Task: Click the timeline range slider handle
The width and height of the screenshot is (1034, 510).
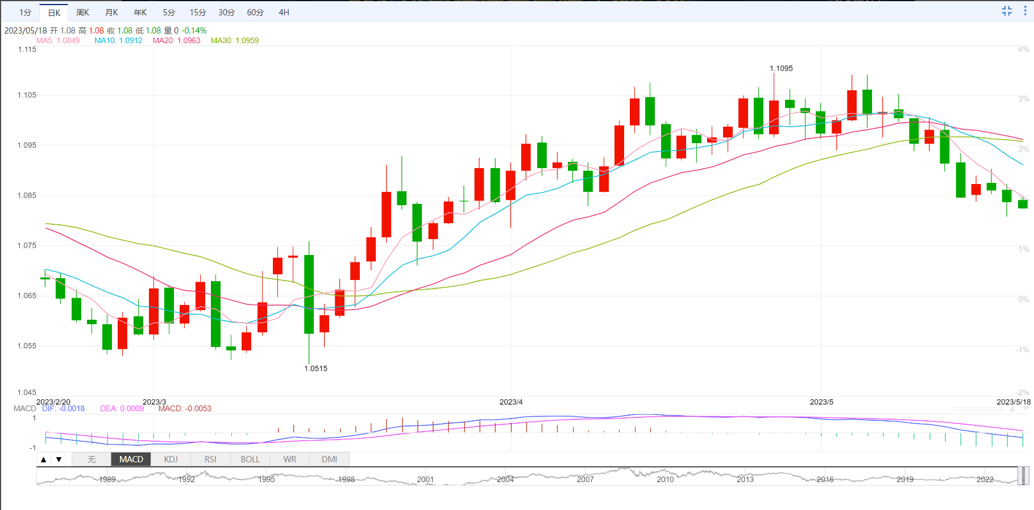Action: pyautogui.click(x=1023, y=475)
